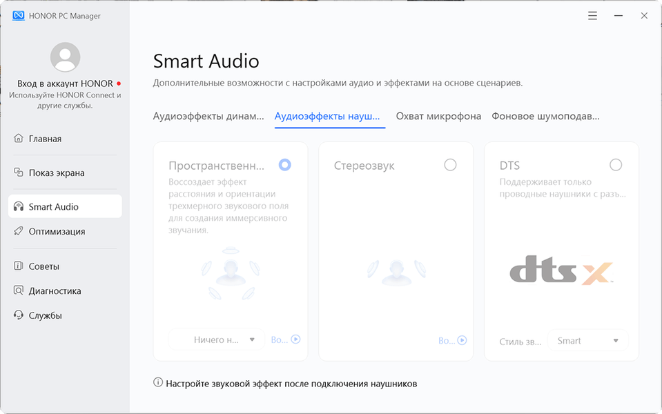The height and width of the screenshot is (414, 662).
Task: Open the Фоновое шумоподав... tab
Action: [x=545, y=116]
